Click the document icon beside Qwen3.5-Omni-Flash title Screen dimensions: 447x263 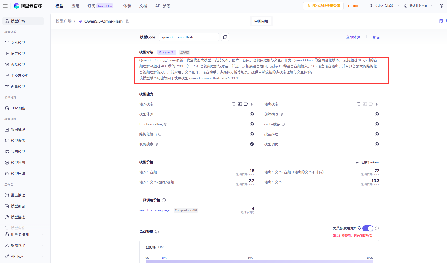point(128,21)
